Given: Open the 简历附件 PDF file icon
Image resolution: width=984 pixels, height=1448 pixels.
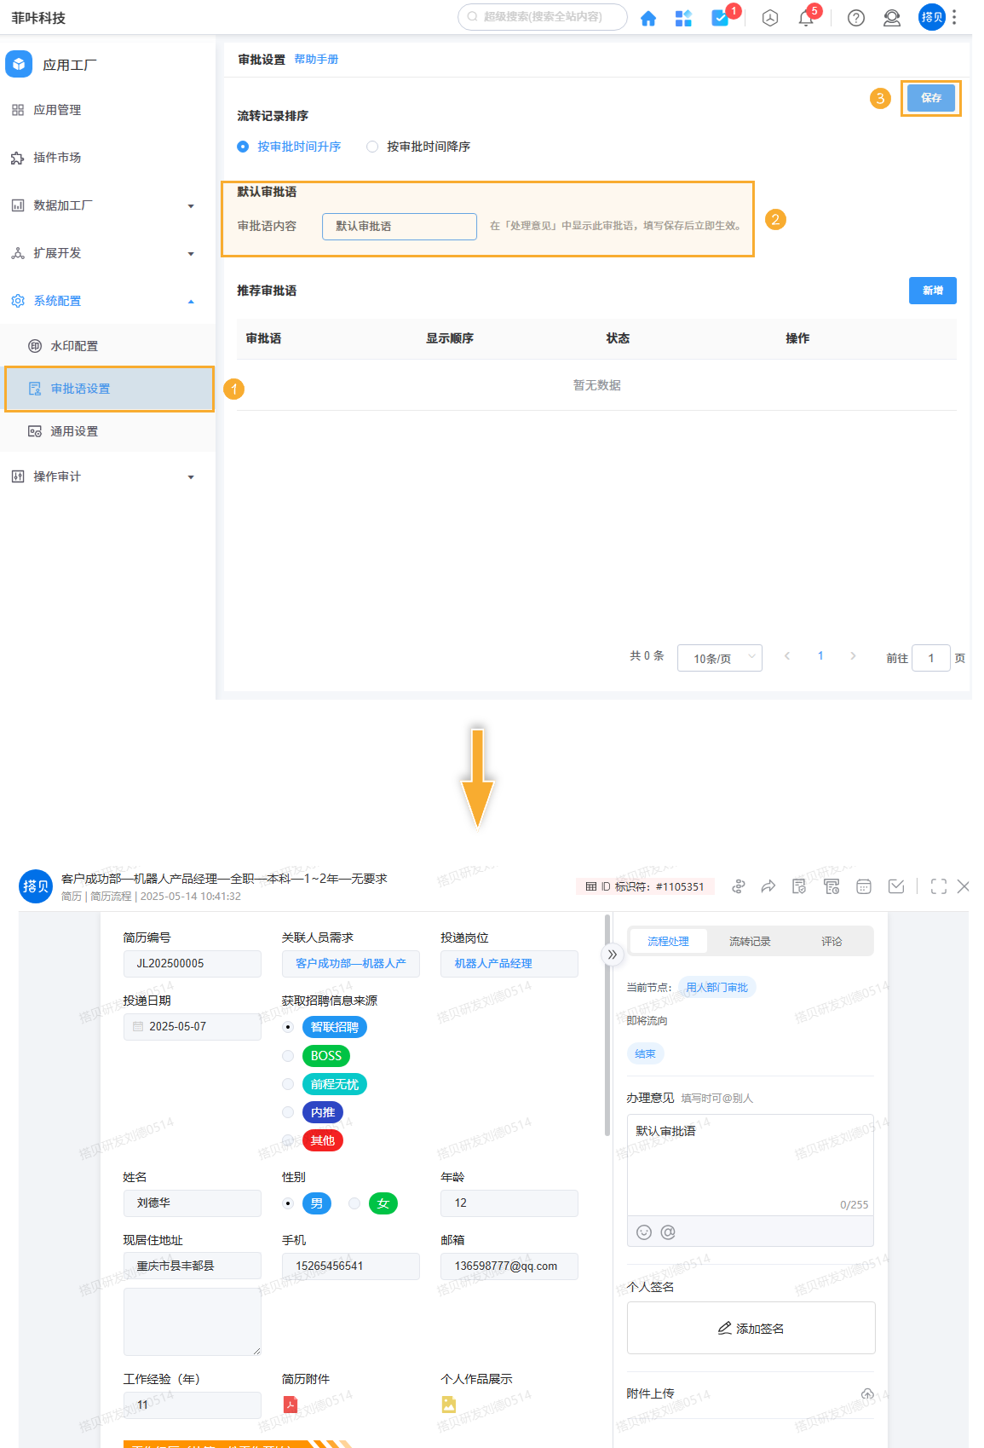Looking at the screenshot, I should [x=291, y=1405].
